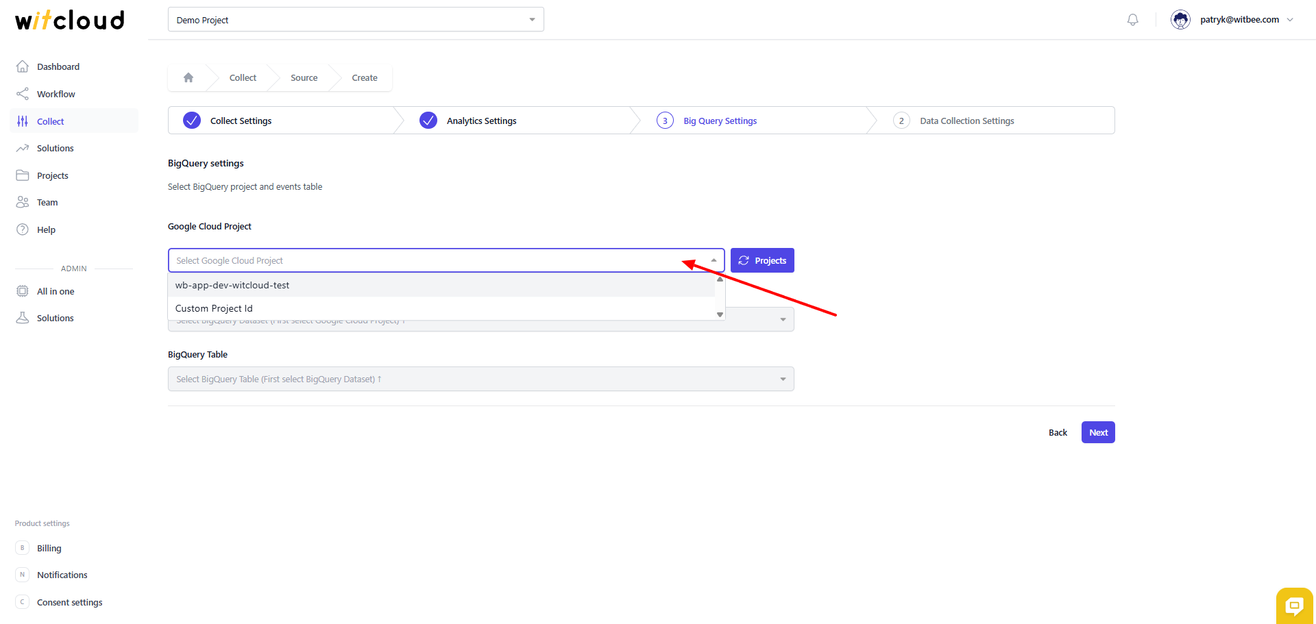Open the Create breadcrumb

click(365, 78)
